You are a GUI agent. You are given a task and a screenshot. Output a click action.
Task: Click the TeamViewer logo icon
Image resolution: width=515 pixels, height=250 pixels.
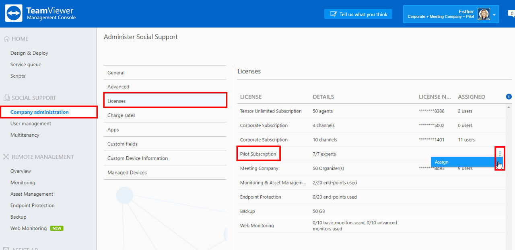click(x=14, y=13)
